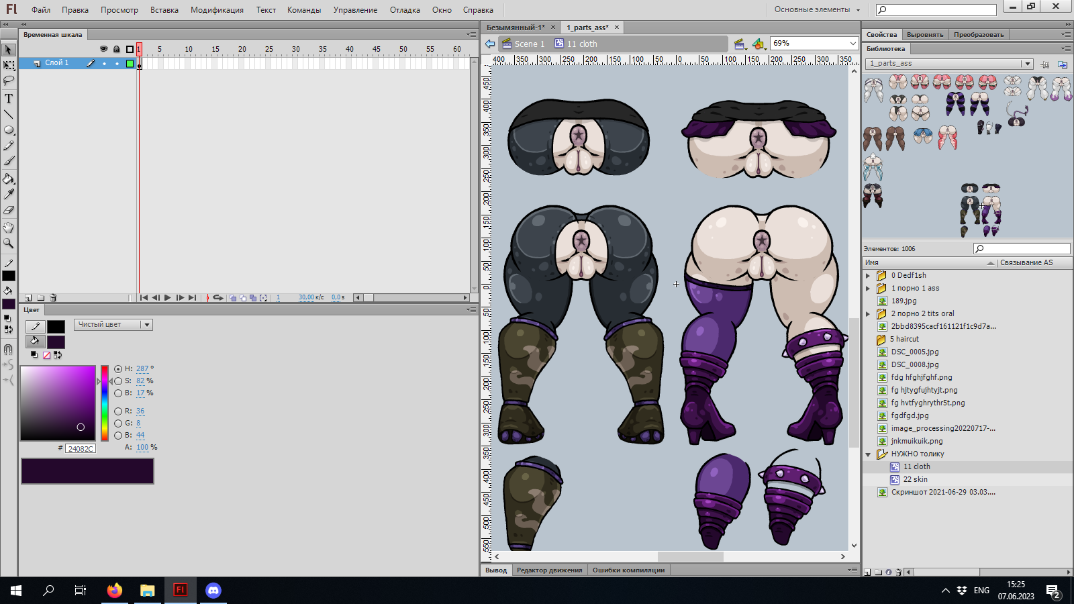Return to Scene 1 in the edit bar
Viewport: 1074px width, 604px height.
(524, 44)
